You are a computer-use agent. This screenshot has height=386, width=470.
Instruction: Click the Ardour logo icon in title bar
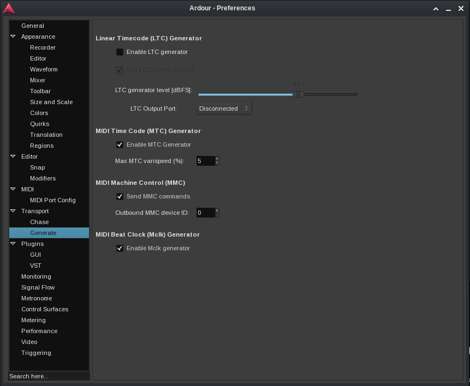point(9,8)
